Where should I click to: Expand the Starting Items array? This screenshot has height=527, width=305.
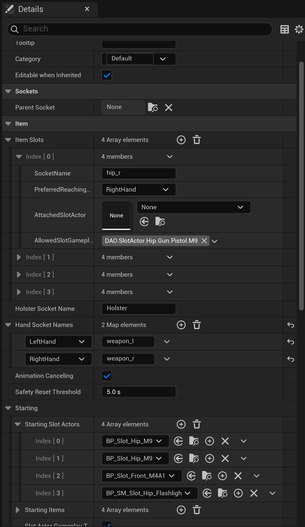[x=18, y=510]
